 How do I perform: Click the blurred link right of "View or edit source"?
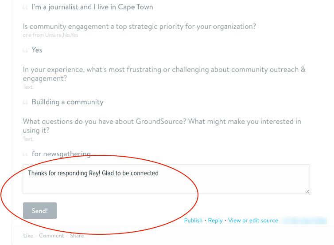click(x=304, y=221)
